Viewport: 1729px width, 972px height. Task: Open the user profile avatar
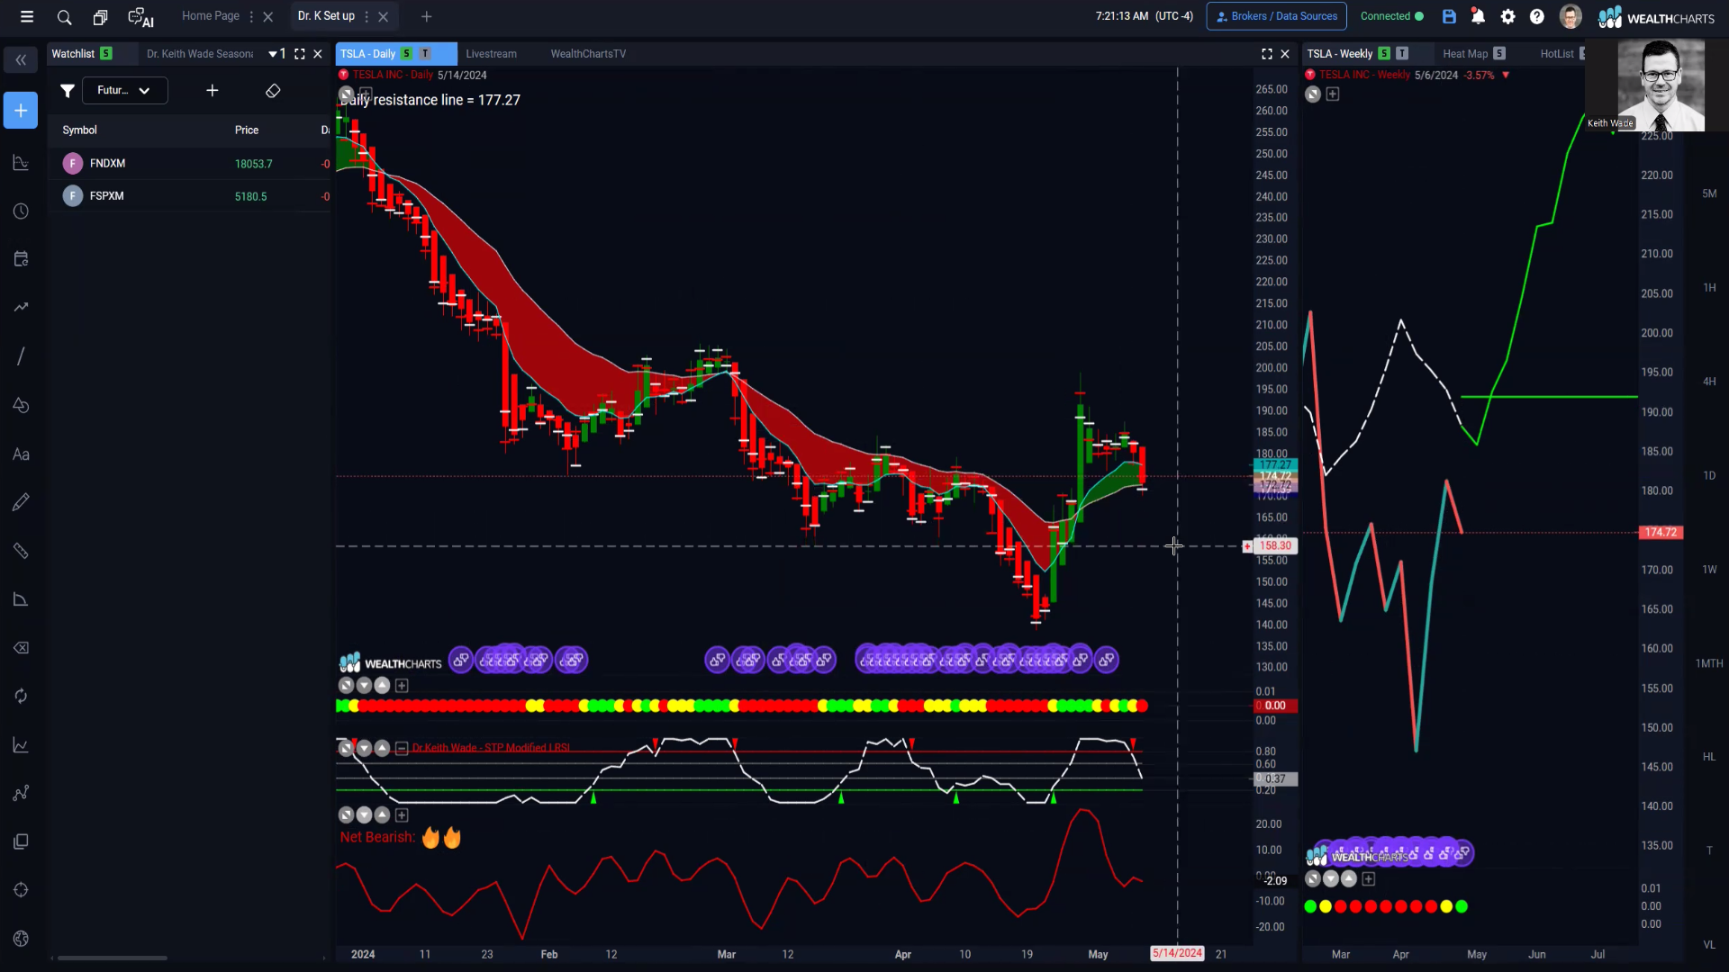(1571, 16)
